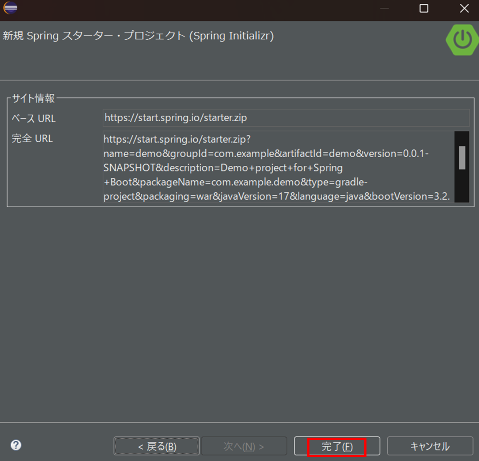Click the サイト情報 group label
Screen dimensions: 479x461
(x=33, y=98)
